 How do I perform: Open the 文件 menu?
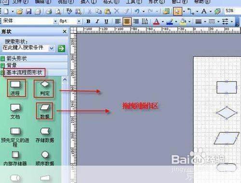pyautogui.click(x=20, y=2)
